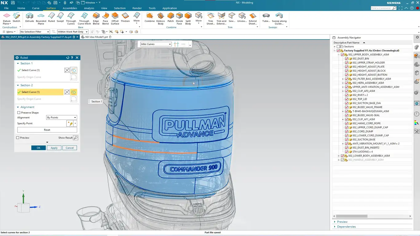420x236 pixels.
Task: Uncheck 002_RIVET x 2 checkbox
Action: coord(347,95)
